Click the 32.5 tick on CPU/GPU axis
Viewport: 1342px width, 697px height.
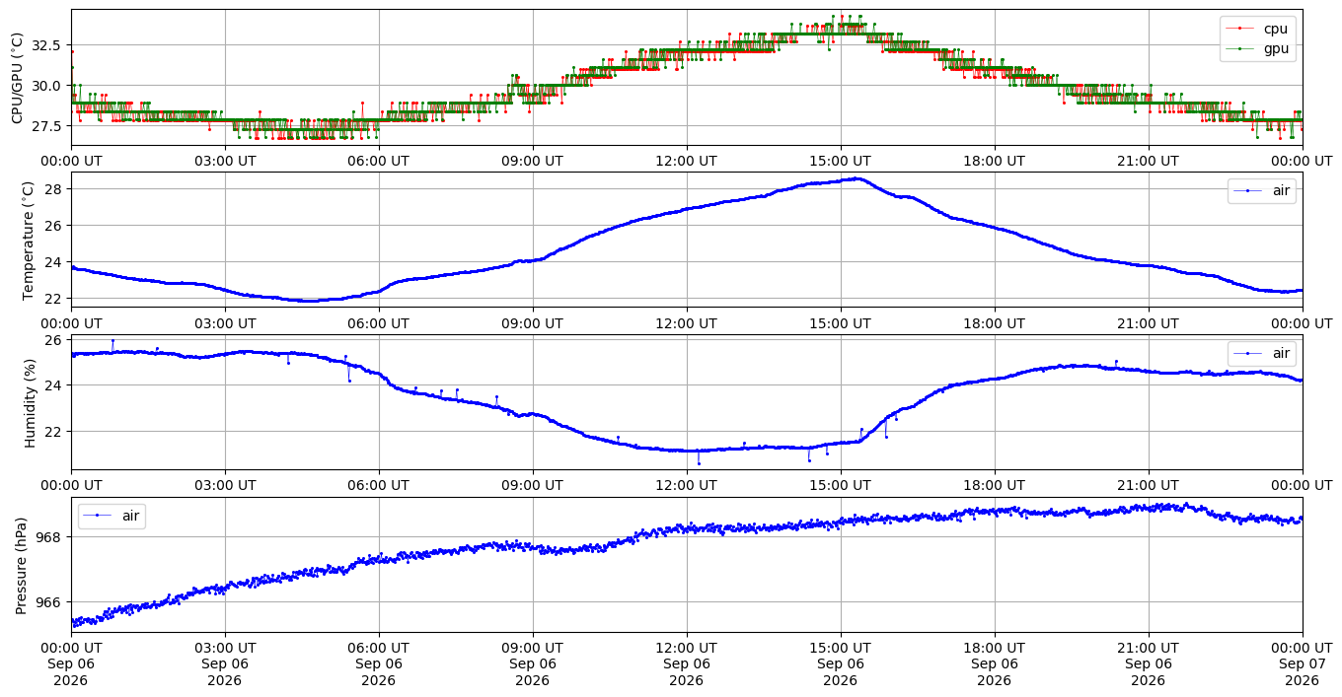point(49,45)
